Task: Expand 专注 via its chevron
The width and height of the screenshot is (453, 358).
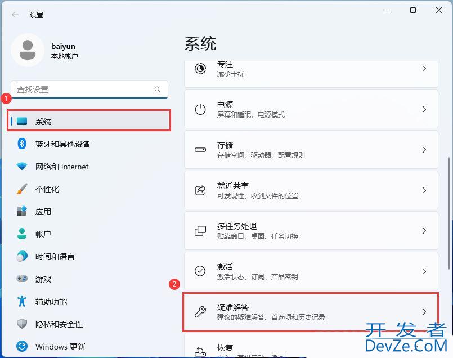Action: click(424, 69)
